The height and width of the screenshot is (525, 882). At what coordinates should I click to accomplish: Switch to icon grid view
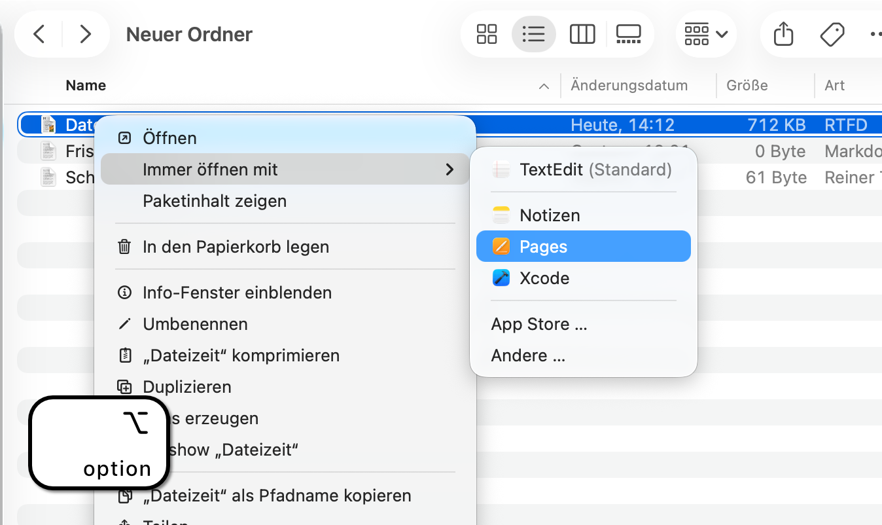pos(487,34)
